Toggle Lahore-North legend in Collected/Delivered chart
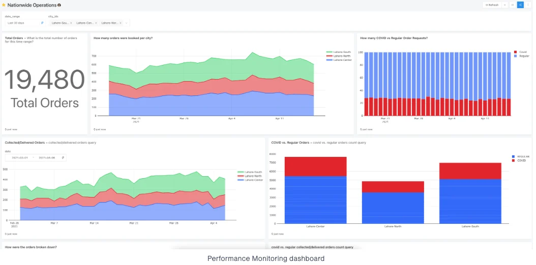Screen dimensions: 536x265 [250, 176]
